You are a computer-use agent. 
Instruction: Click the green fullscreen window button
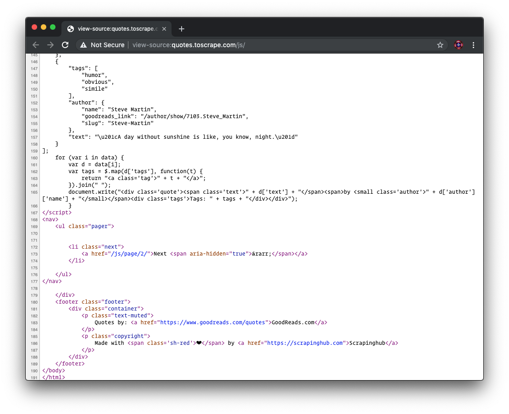[53, 27]
